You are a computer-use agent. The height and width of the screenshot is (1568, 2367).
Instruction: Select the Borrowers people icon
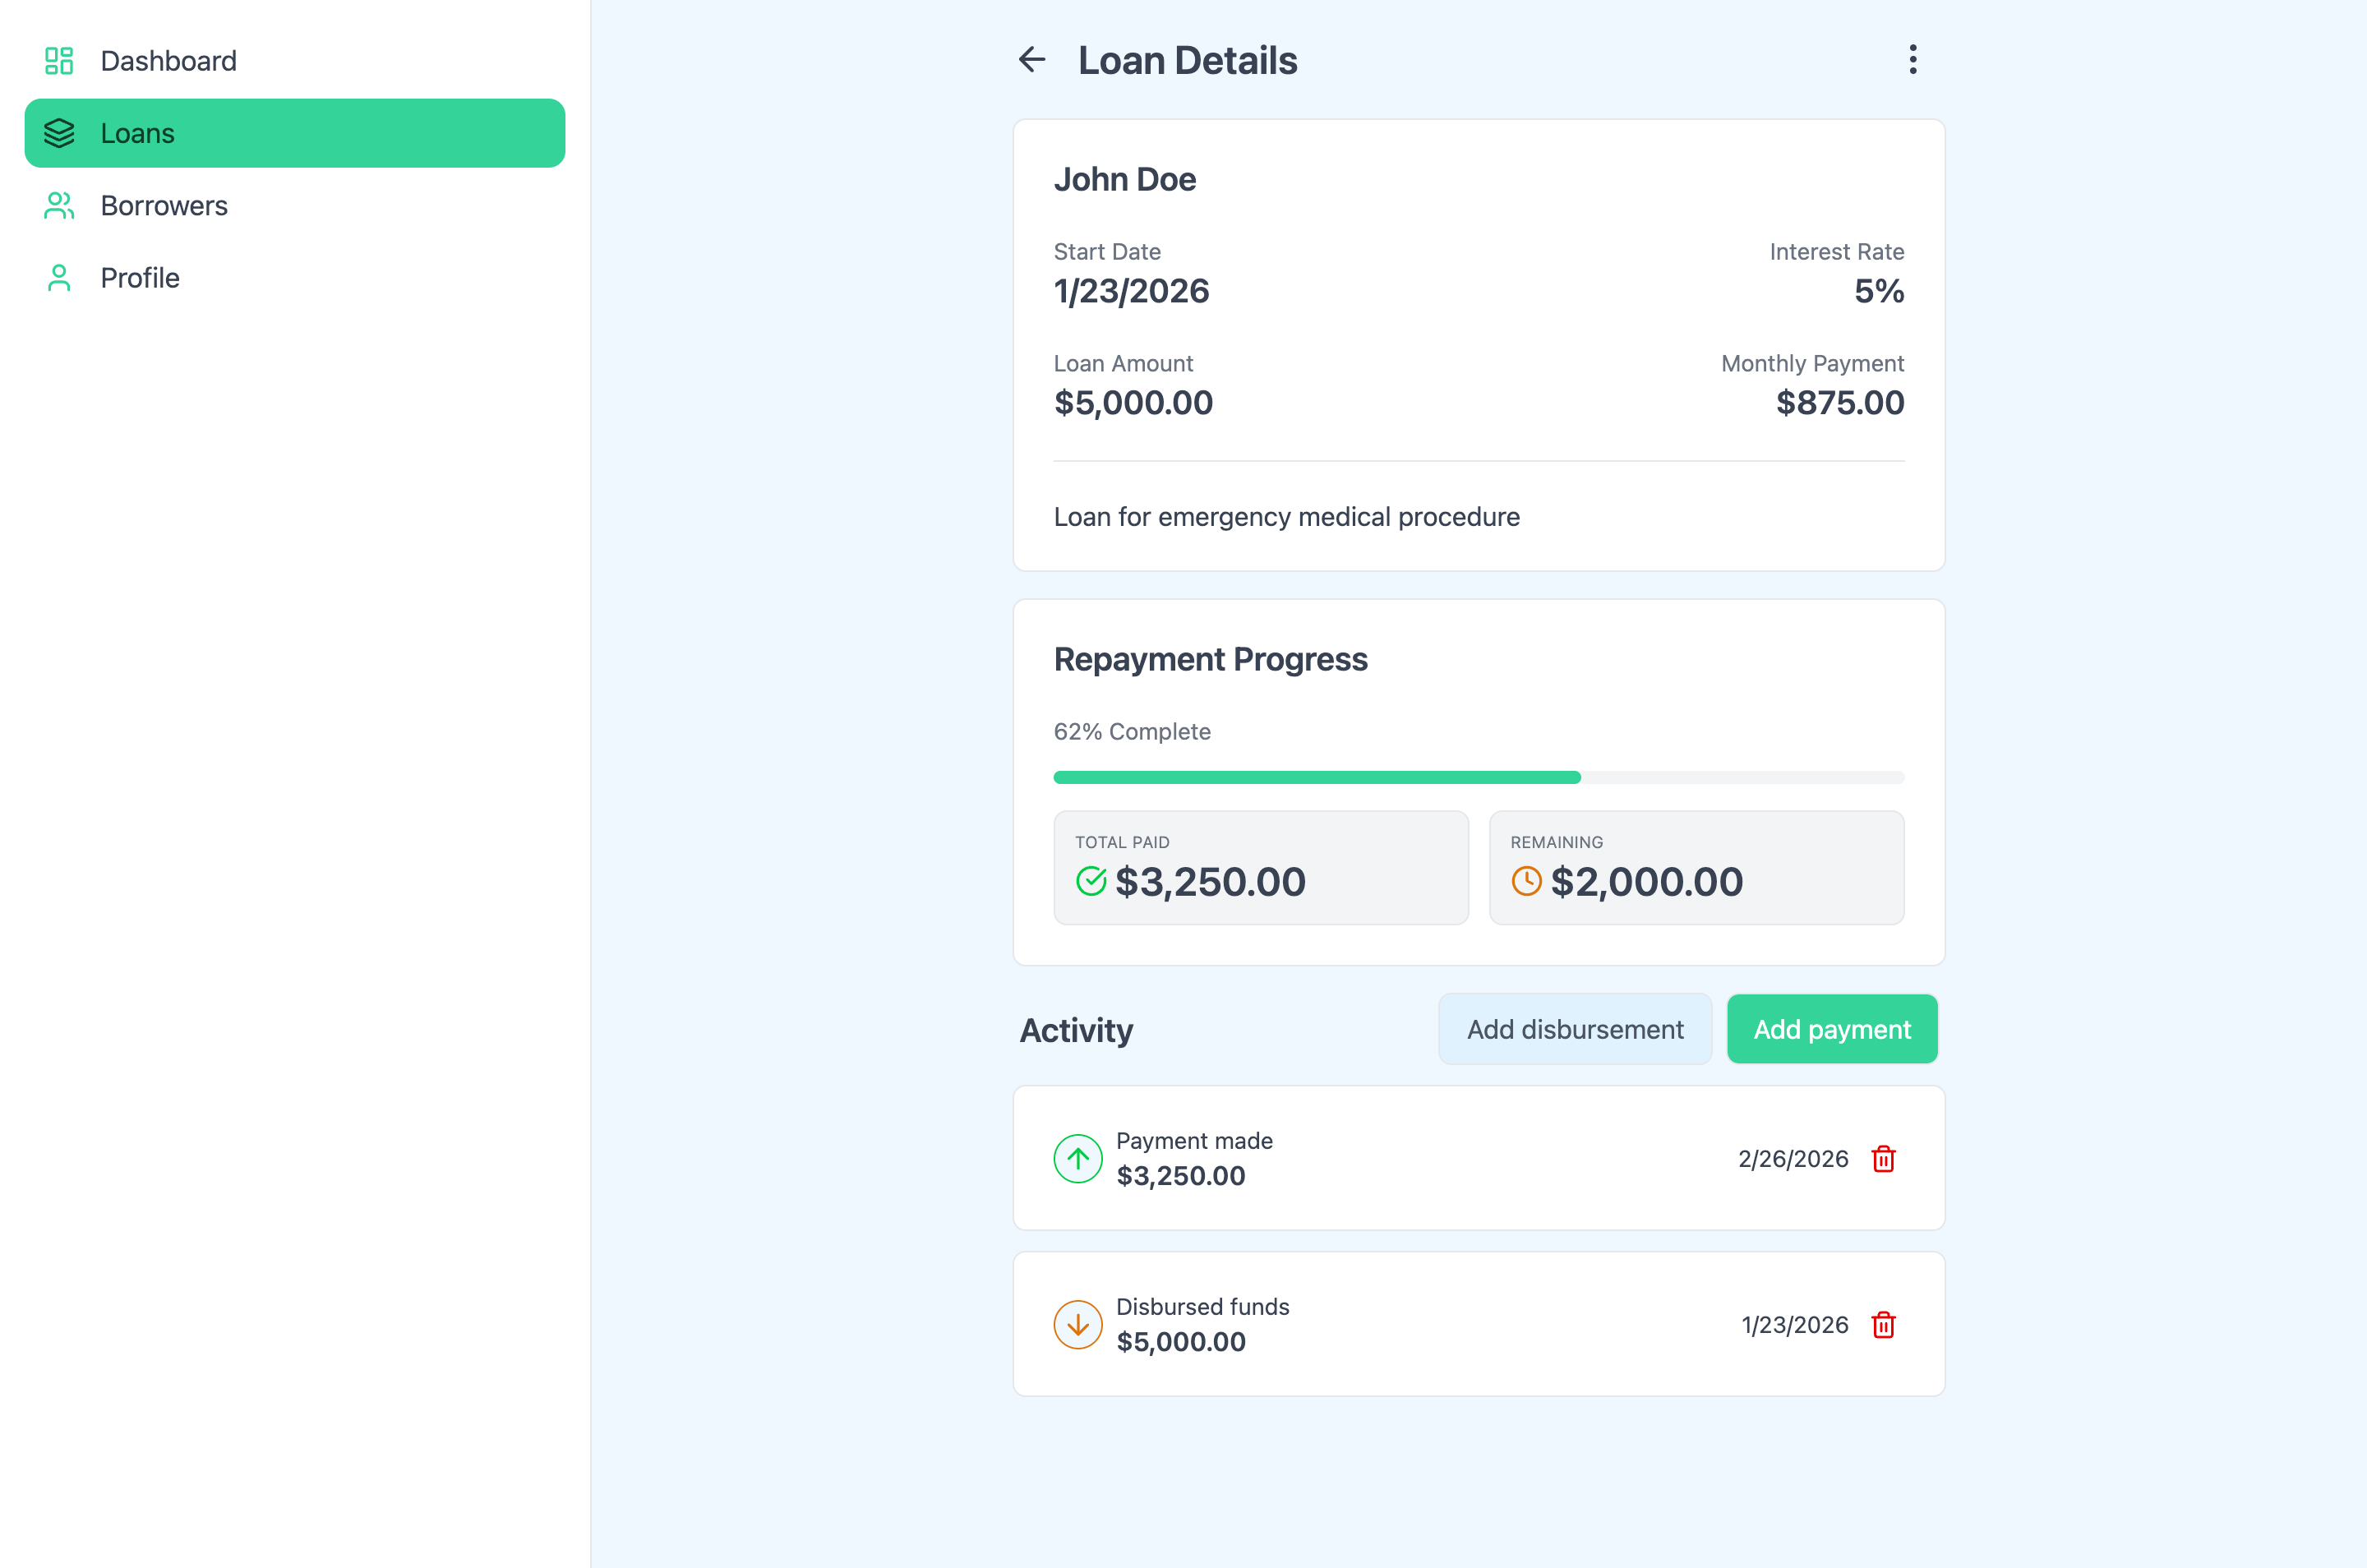click(x=59, y=205)
